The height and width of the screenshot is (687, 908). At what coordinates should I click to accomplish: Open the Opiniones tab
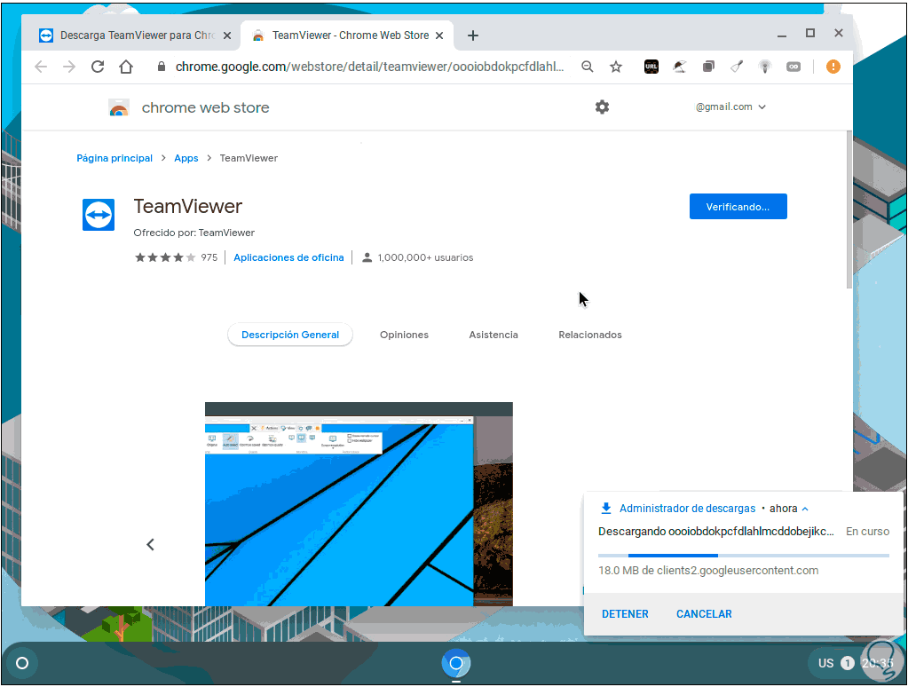pyautogui.click(x=404, y=335)
